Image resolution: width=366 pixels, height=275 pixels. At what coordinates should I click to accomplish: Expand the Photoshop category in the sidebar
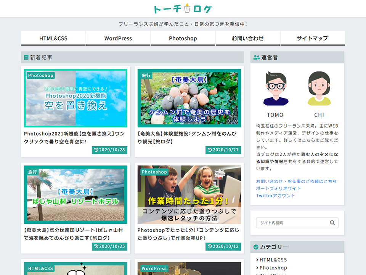pos(273,268)
